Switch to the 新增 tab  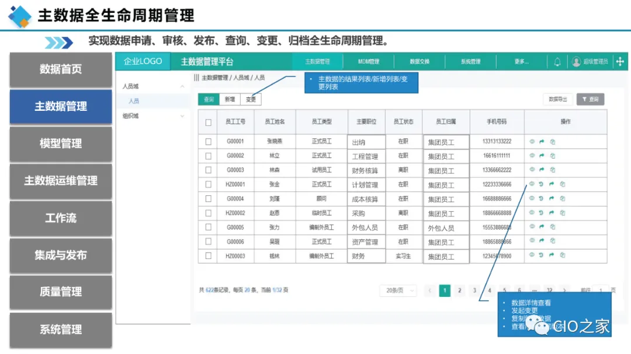(230, 100)
